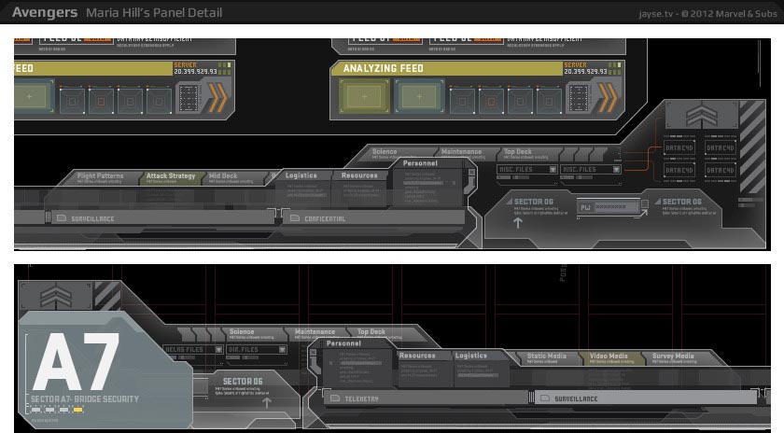Viewport: 784px width, 447px height.
Task: Click the film strip icon in ANALYZING FEED panel
Action: click(x=579, y=97)
